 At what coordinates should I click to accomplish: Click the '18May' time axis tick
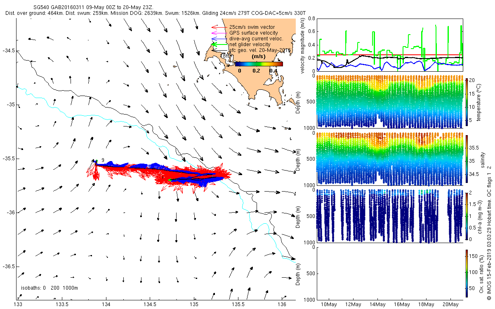[426, 305]
